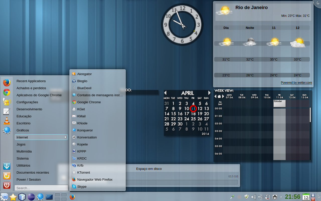Select April 18 in the calendar

193,114
